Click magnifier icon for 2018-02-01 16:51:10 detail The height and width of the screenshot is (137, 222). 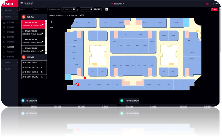42,72
